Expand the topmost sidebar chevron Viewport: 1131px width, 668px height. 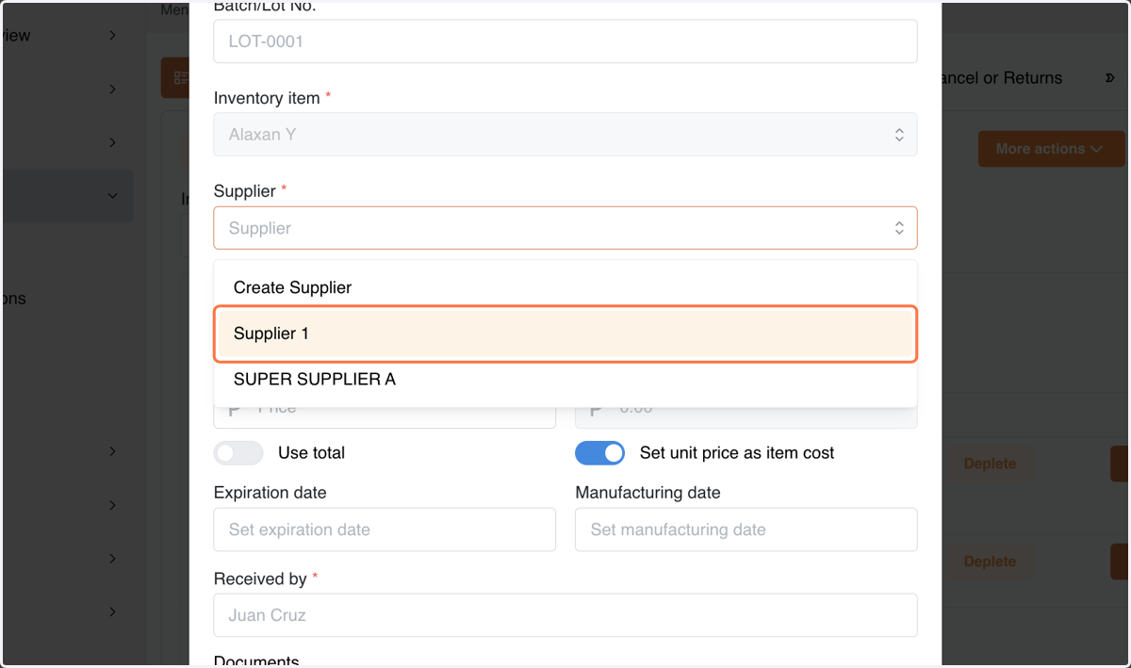[112, 36]
